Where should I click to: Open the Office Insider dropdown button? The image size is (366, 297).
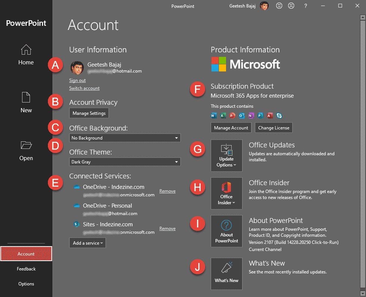pyautogui.click(x=226, y=193)
